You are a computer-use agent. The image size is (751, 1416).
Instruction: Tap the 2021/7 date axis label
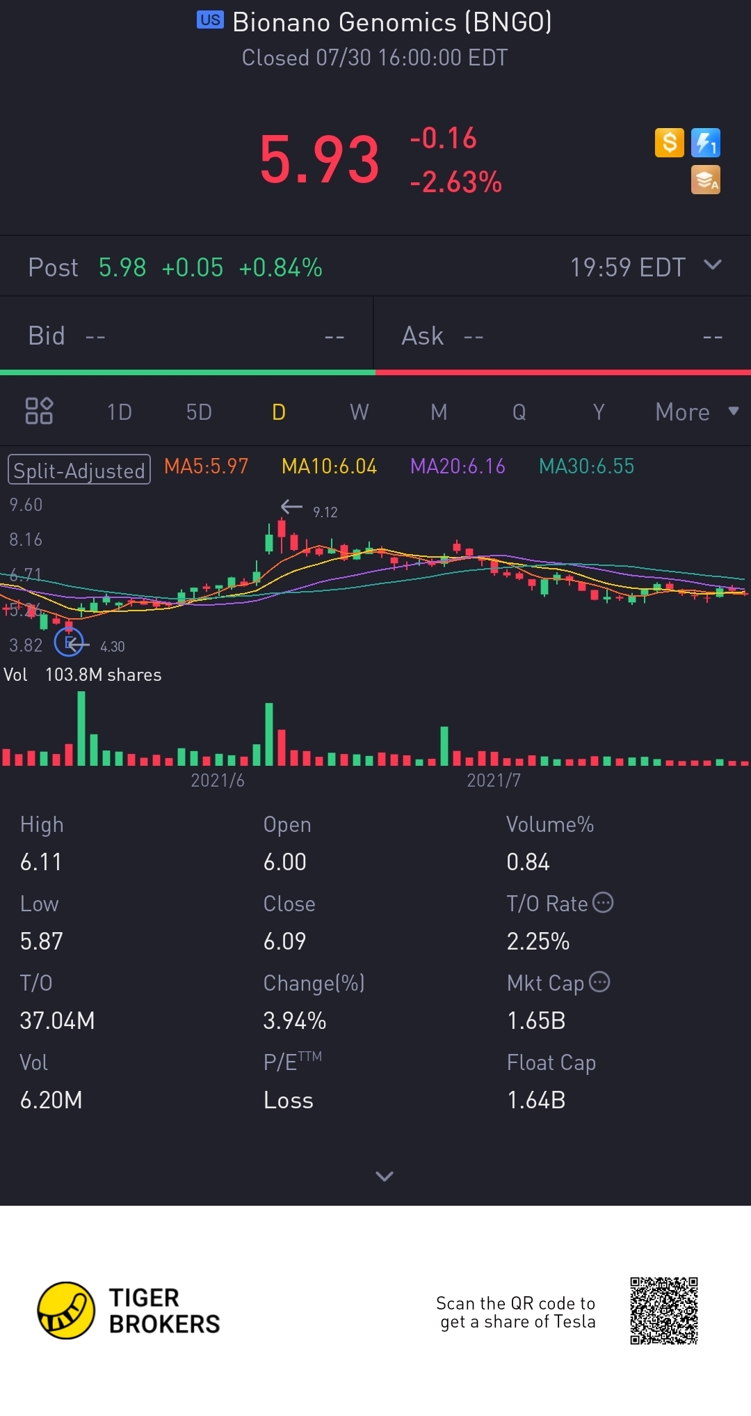click(x=494, y=780)
